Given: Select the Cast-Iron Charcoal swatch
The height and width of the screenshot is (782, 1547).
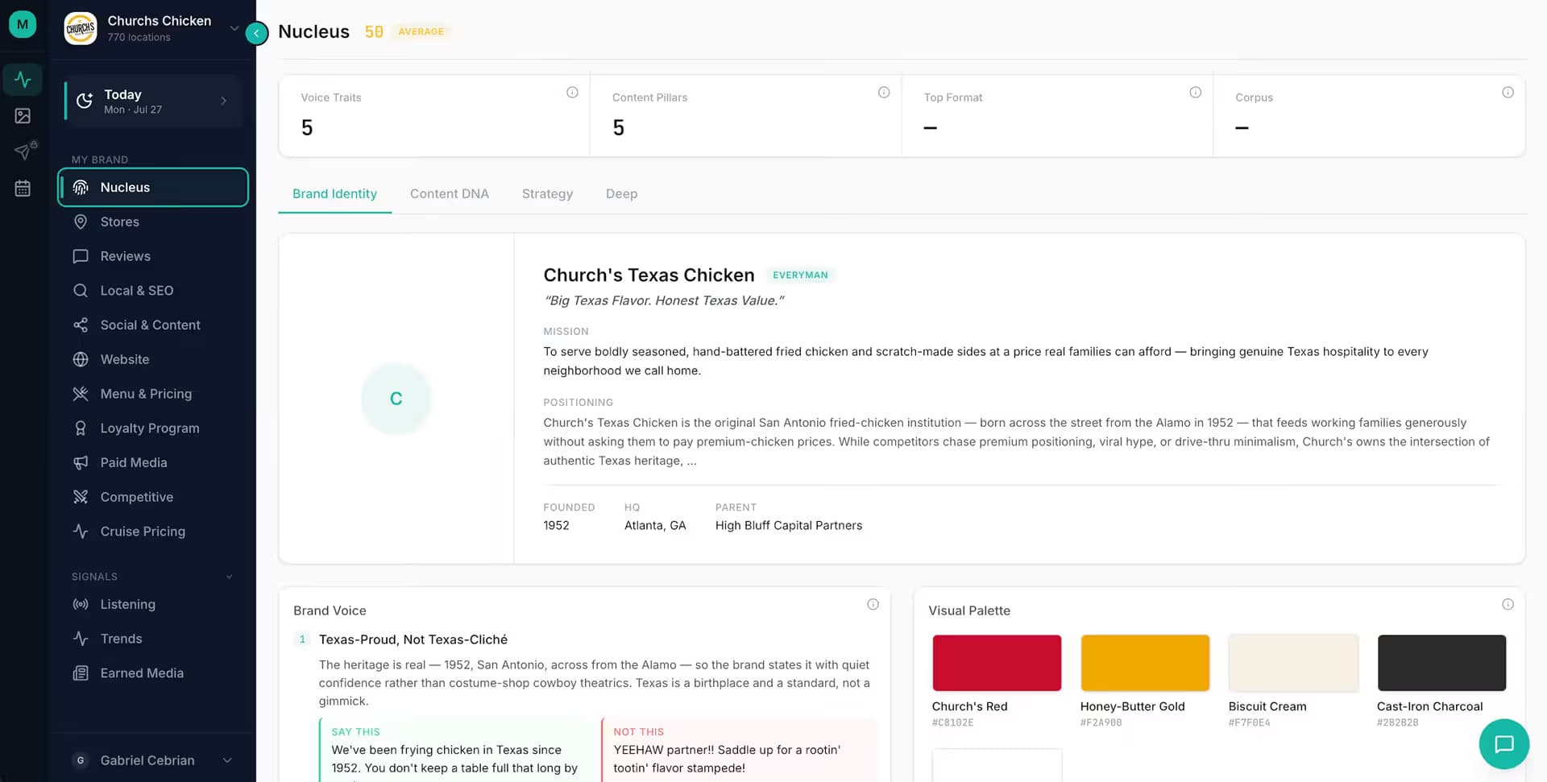Looking at the screenshot, I should point(1441,663).
